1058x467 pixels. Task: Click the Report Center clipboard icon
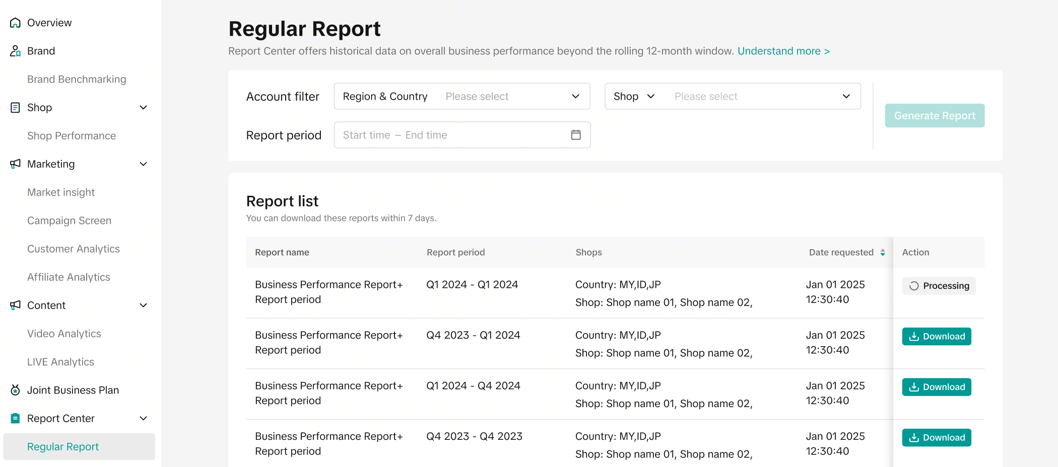click(x=15, y=418)
